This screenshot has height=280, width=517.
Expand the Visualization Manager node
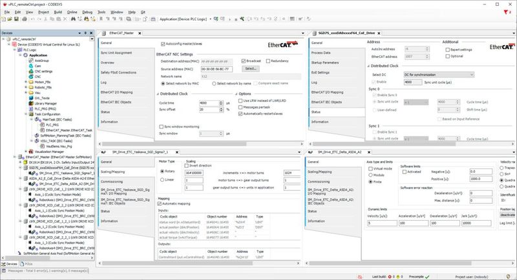tap(26, 152)
